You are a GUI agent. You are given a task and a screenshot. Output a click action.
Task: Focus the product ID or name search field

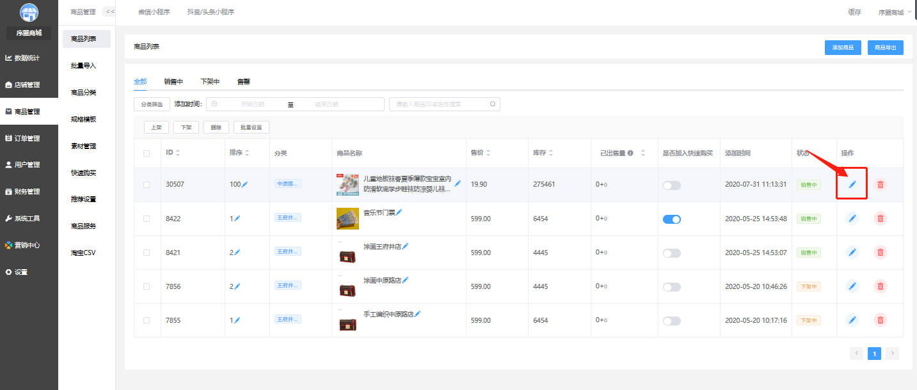tap(445, 104)
